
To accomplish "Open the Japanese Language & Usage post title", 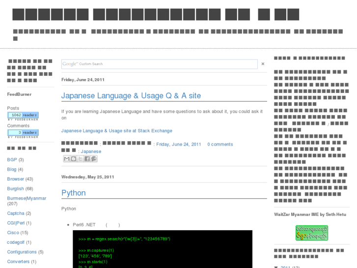I will (131, 96).
